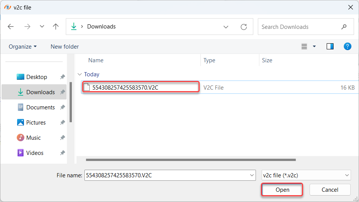
Task: Open the v2c file type filter dropdown
Action: [x=306, y=175]
